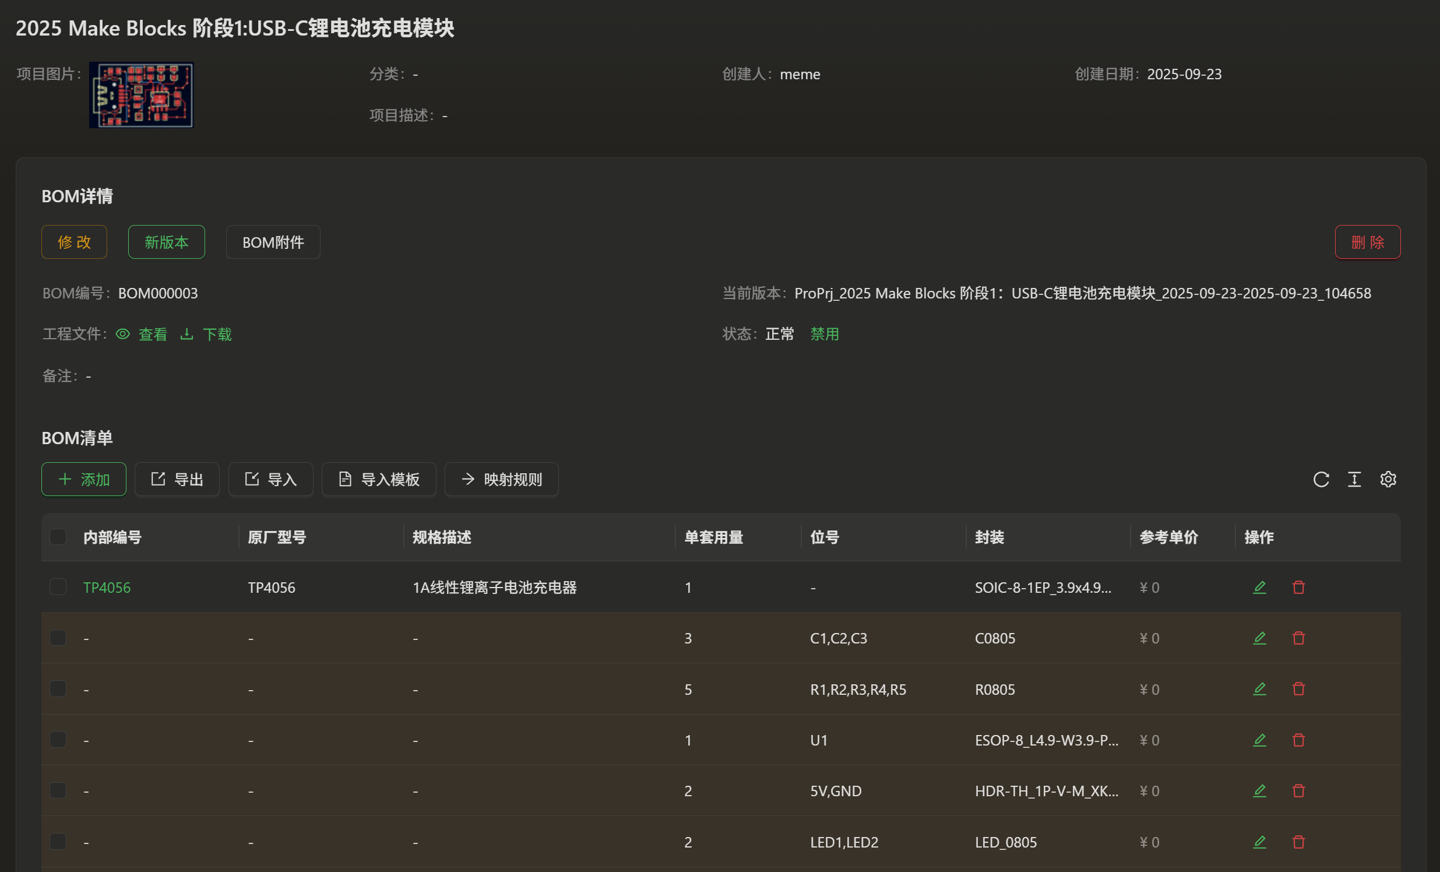Delete the C1,C2,C3 row with trash icon
The width and height of the screenshot is (1440, 872).
click(1298, 638)
